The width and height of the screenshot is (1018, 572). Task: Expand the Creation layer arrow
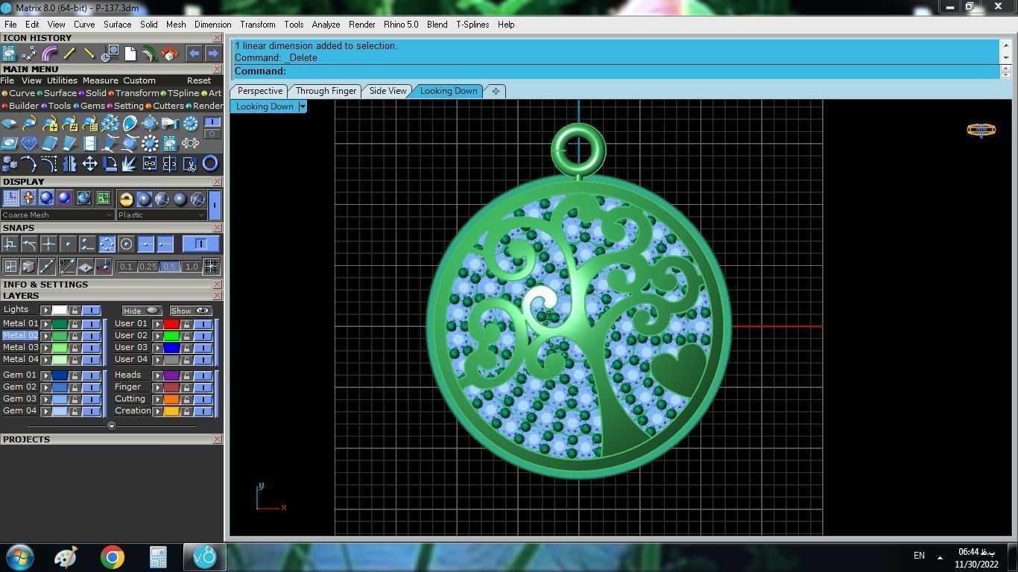point(157,411)
